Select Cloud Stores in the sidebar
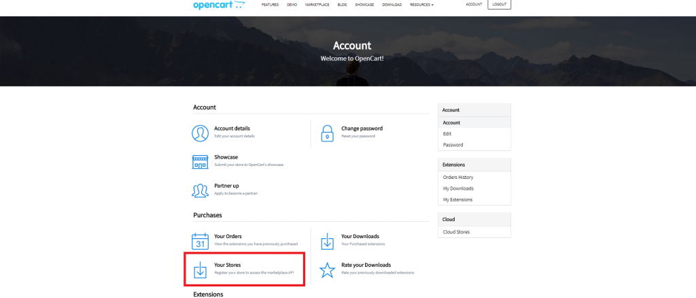The height and width of the screenshot is (298, 696). [474, 232]
